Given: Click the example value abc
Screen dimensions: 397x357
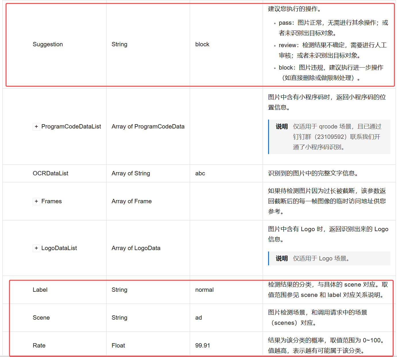Looking at the screenshot, I should pyautogui.click(x=200, y=173).
